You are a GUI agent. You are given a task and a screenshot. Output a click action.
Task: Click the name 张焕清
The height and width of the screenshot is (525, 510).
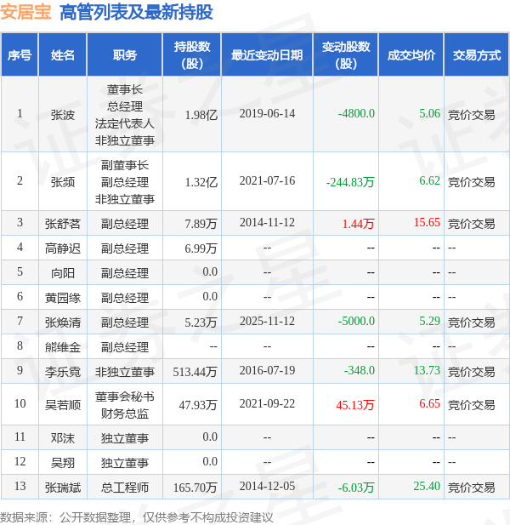[x=63, y=322]
